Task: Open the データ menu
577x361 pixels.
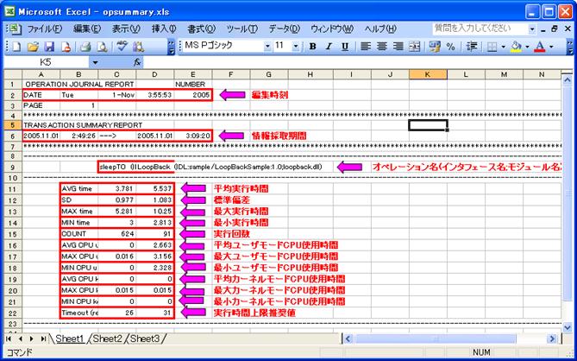Action: pos(285,28)
